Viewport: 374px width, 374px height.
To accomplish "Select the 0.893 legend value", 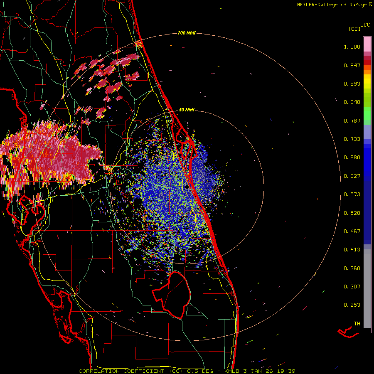I will (352, 84).
